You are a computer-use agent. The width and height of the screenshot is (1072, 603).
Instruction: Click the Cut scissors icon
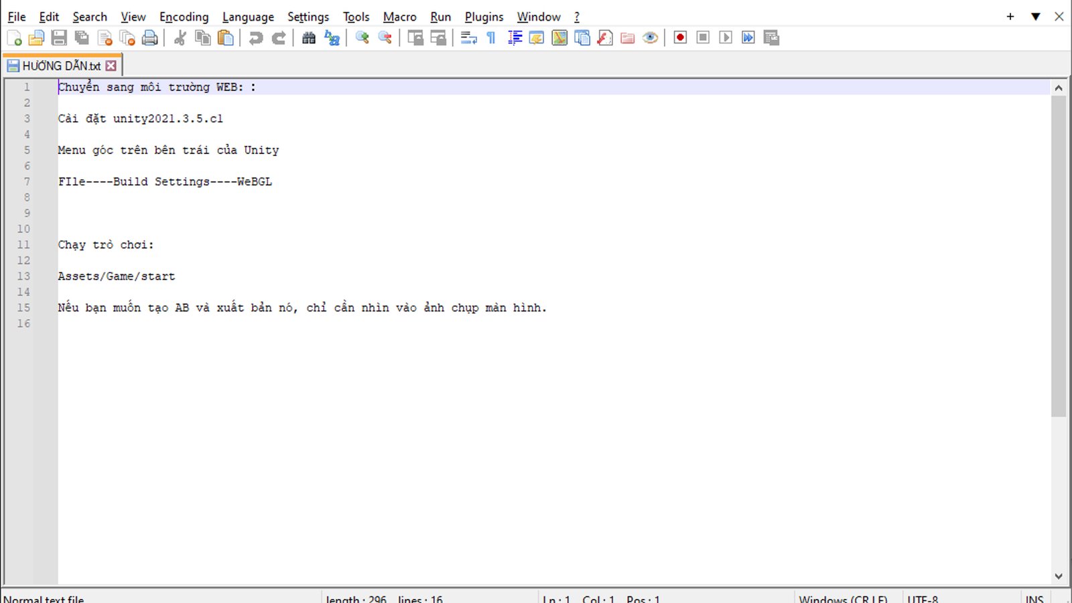pos(180,38)
